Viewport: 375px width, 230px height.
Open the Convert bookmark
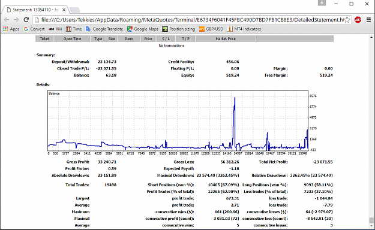click(x=34, y=29)
